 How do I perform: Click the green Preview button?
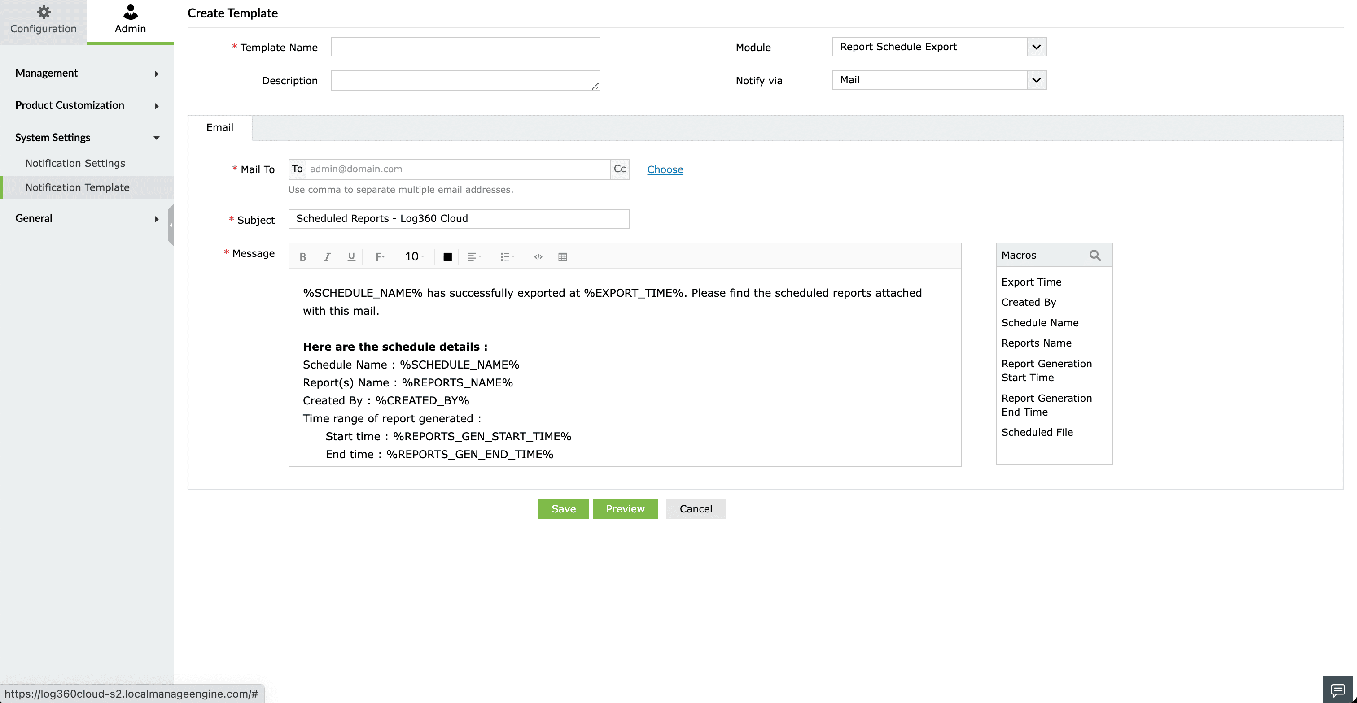click(625, 509)
